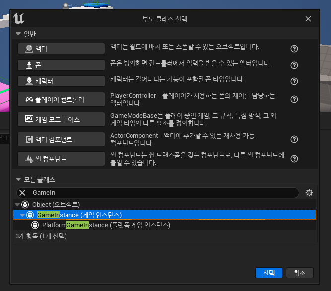The height and width of the screenshot is (291, 331).
Task: Click the 캐릭터 description text
Action: point(177,79)
